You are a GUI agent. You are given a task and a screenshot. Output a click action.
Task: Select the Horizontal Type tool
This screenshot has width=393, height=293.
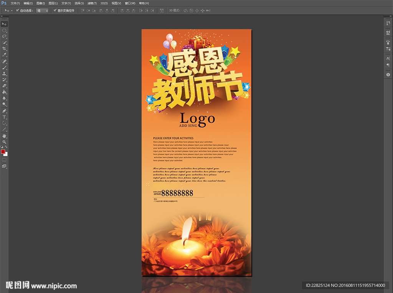[x=4, y=117]
